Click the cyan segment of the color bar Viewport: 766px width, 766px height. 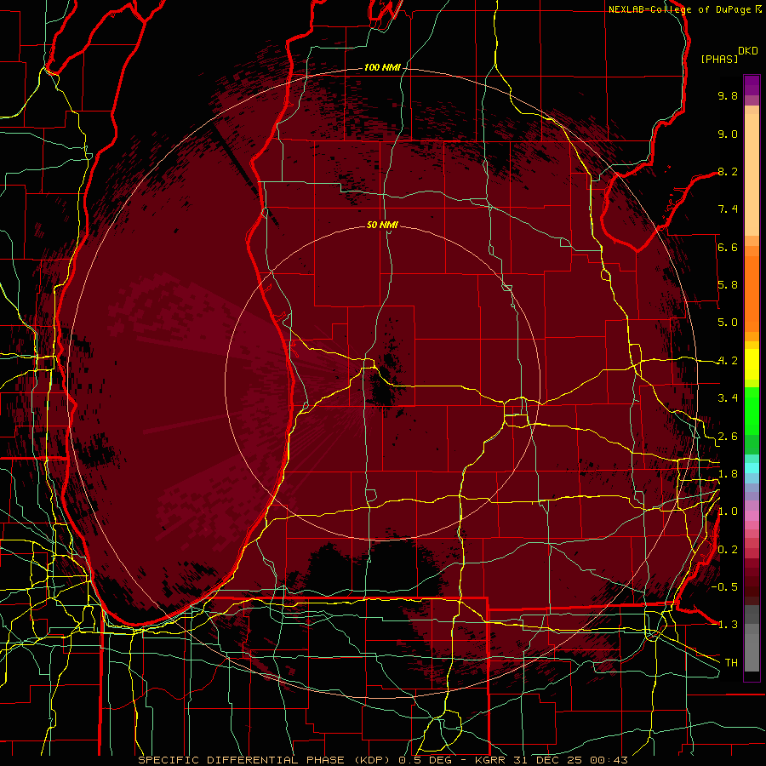coord(752,468)
